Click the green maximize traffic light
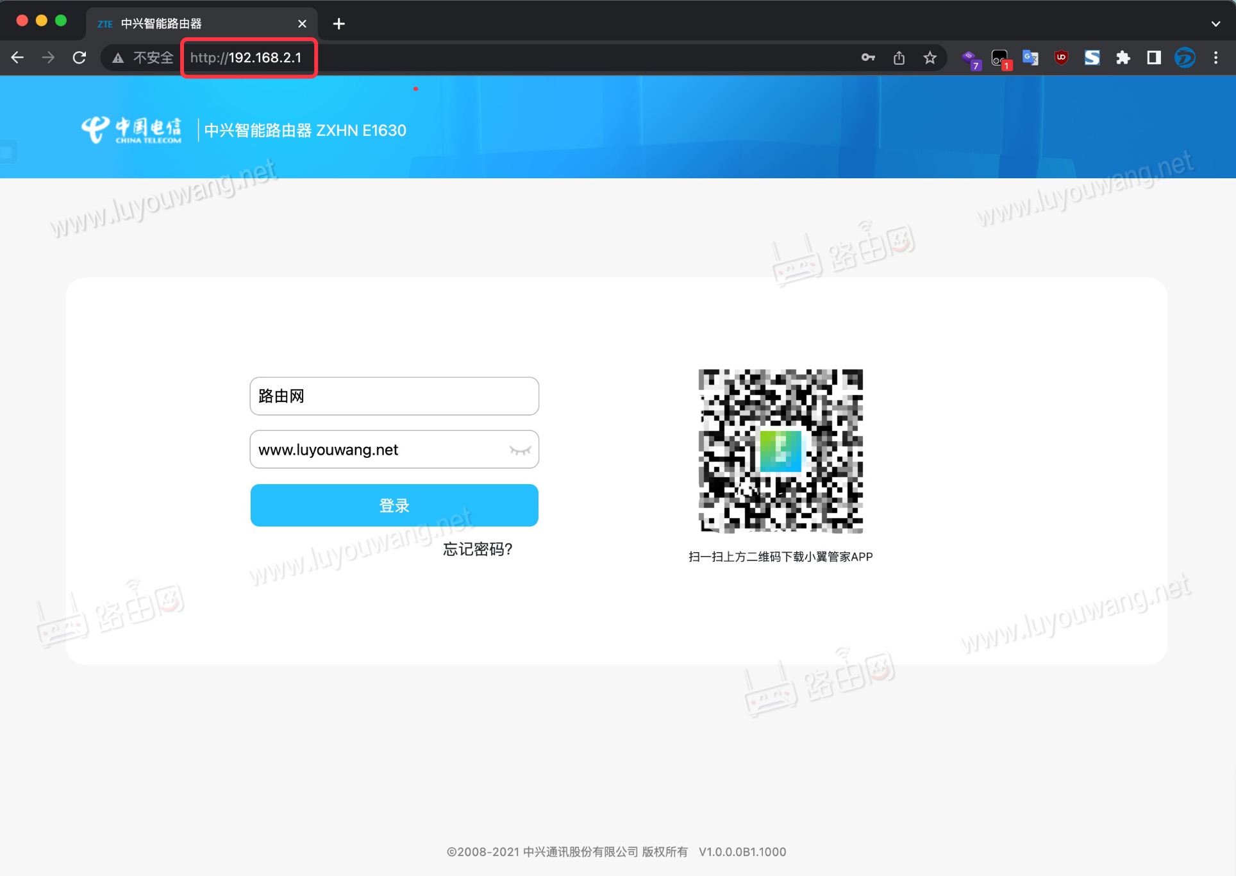This screenshot has height=876, width=1236. (62, 21)
